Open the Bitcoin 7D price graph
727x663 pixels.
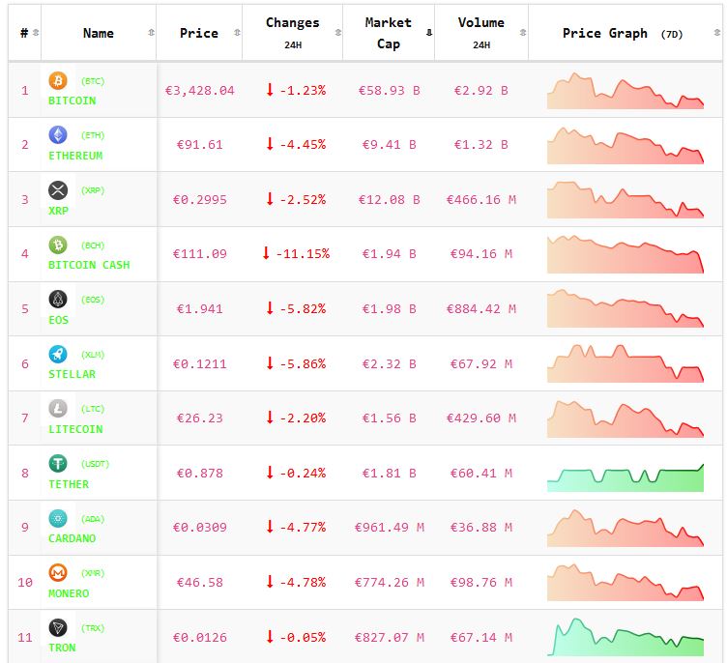pyautogui.click(x=625, y=91)
